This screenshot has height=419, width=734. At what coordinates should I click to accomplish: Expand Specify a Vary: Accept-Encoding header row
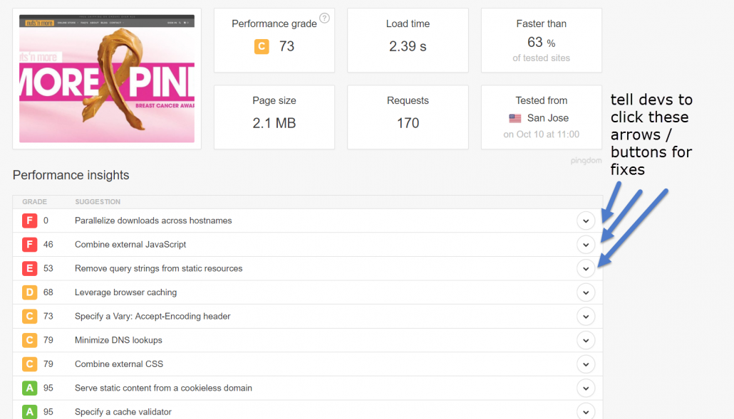pos(586,317)
